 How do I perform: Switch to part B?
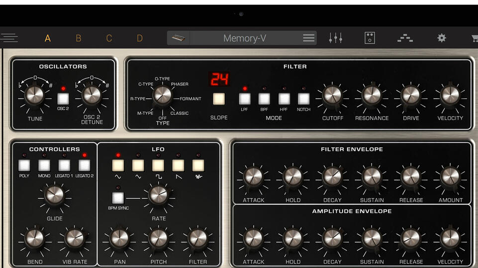[x=79, y=38]
